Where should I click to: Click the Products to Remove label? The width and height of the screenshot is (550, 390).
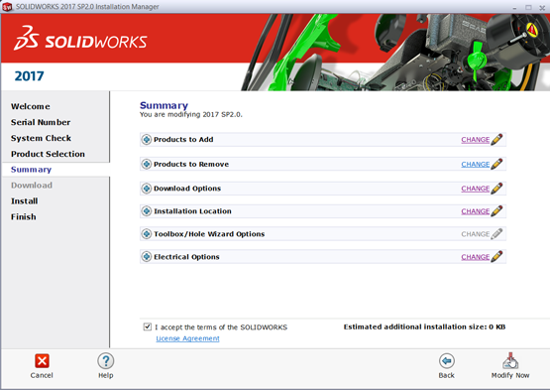(191, 164)
